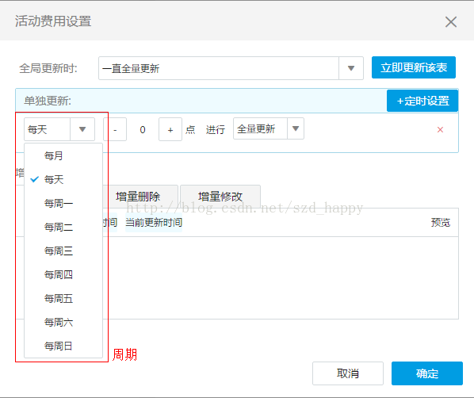
Task: Click the 全量更新 update type field
Action: coord(260,128)
